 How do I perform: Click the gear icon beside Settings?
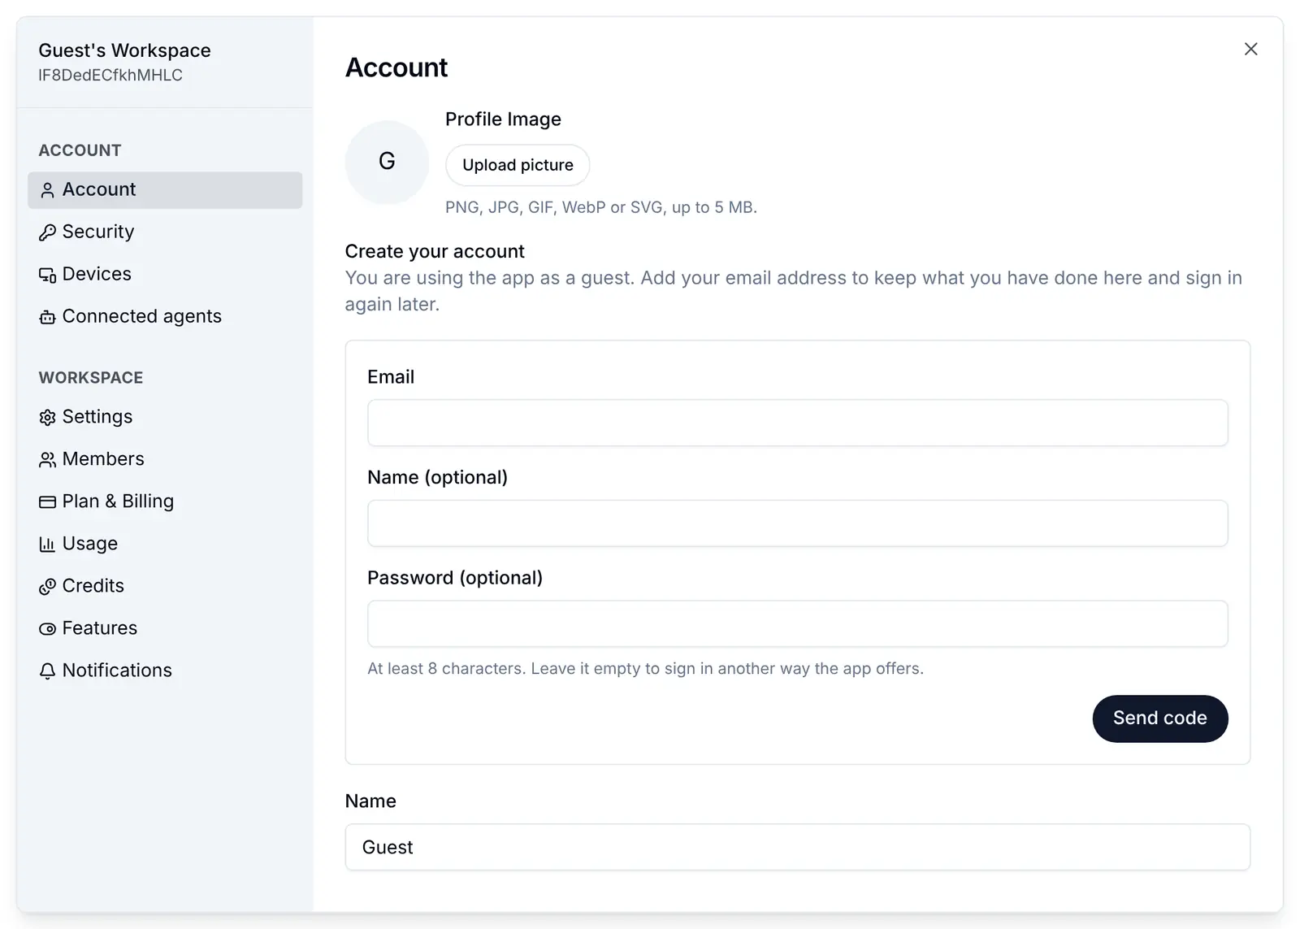coord(47,417)
